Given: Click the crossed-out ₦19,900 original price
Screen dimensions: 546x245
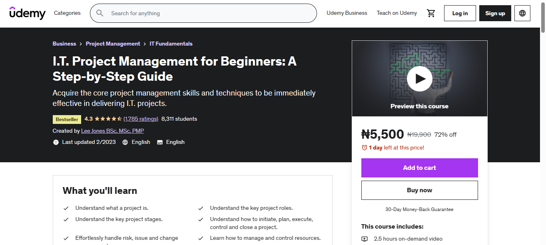Looking at the screenshot, I should 419,135.
